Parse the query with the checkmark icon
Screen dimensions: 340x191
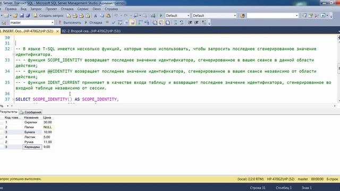113,22
